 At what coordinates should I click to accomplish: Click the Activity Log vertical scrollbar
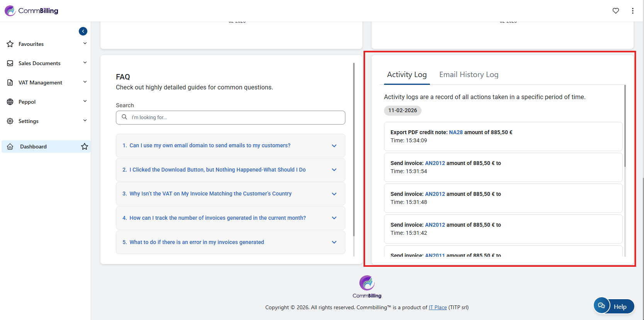(625, 127)
